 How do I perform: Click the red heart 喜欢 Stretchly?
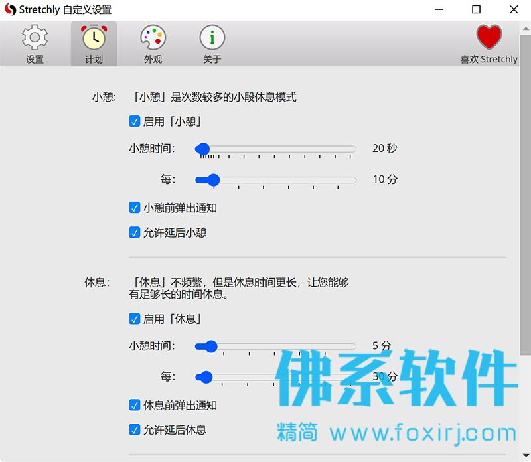click(x=489, y=44)
